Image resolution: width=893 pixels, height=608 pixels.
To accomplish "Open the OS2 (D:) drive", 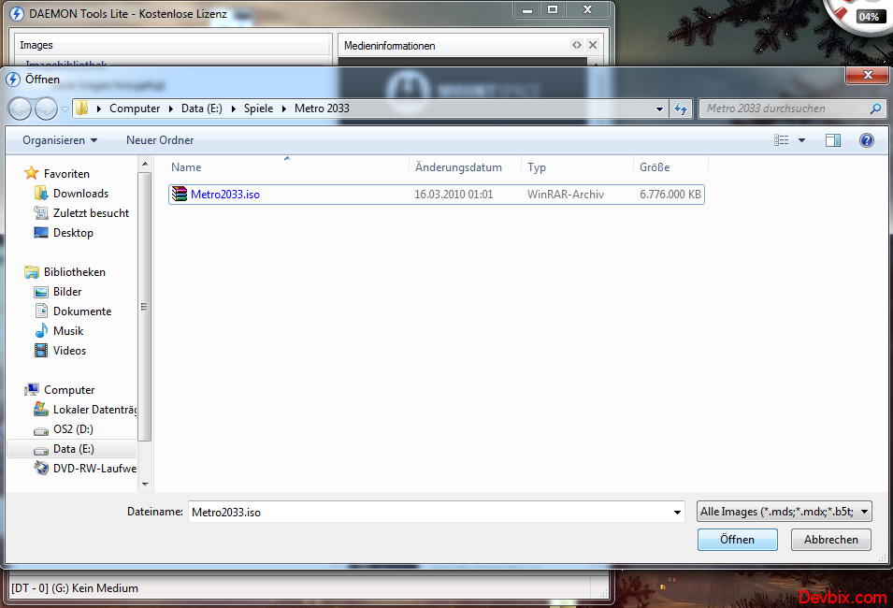I will [x=73, y=429].
